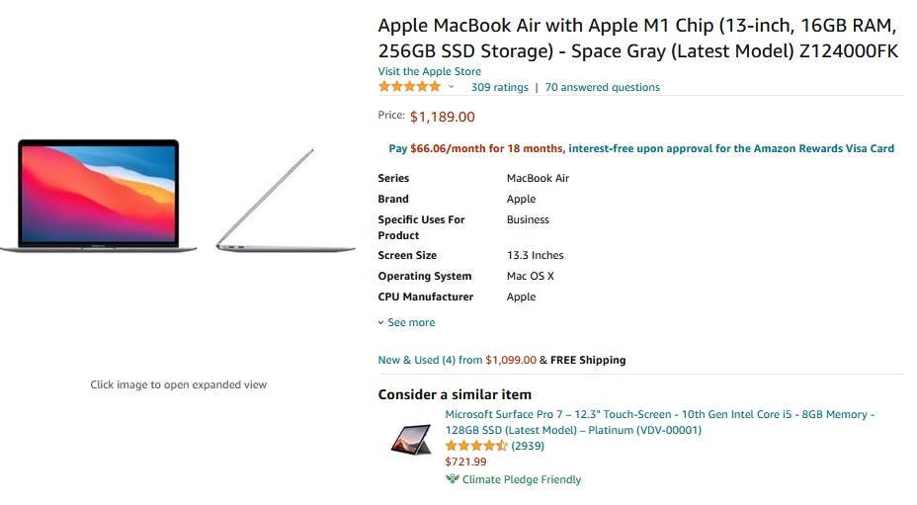
Task: Expand See more product details
Action: pos(411,322)
